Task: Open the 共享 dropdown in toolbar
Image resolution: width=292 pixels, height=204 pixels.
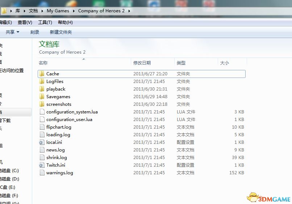Action: (x=12, y=32)
